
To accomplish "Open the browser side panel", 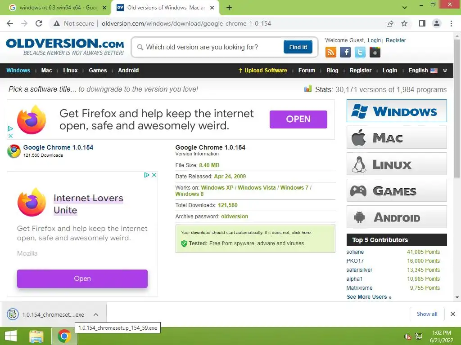I will [x=422, y=23].
